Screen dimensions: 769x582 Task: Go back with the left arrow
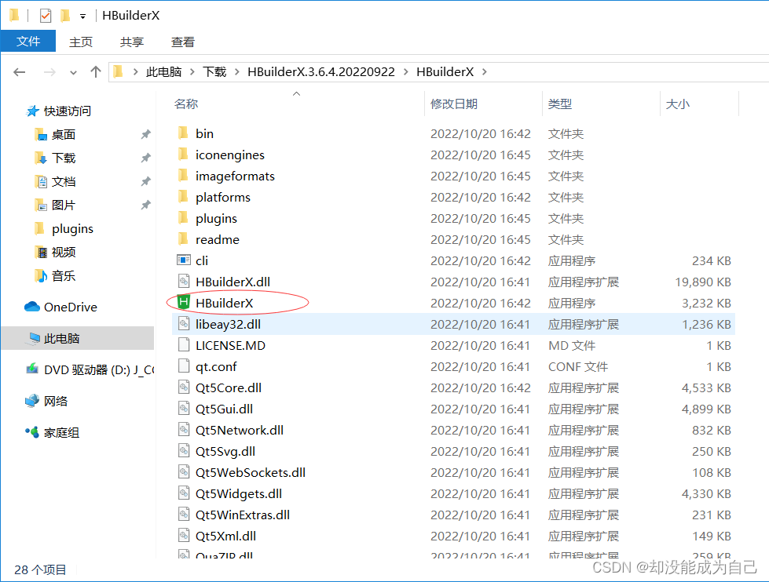19,72
